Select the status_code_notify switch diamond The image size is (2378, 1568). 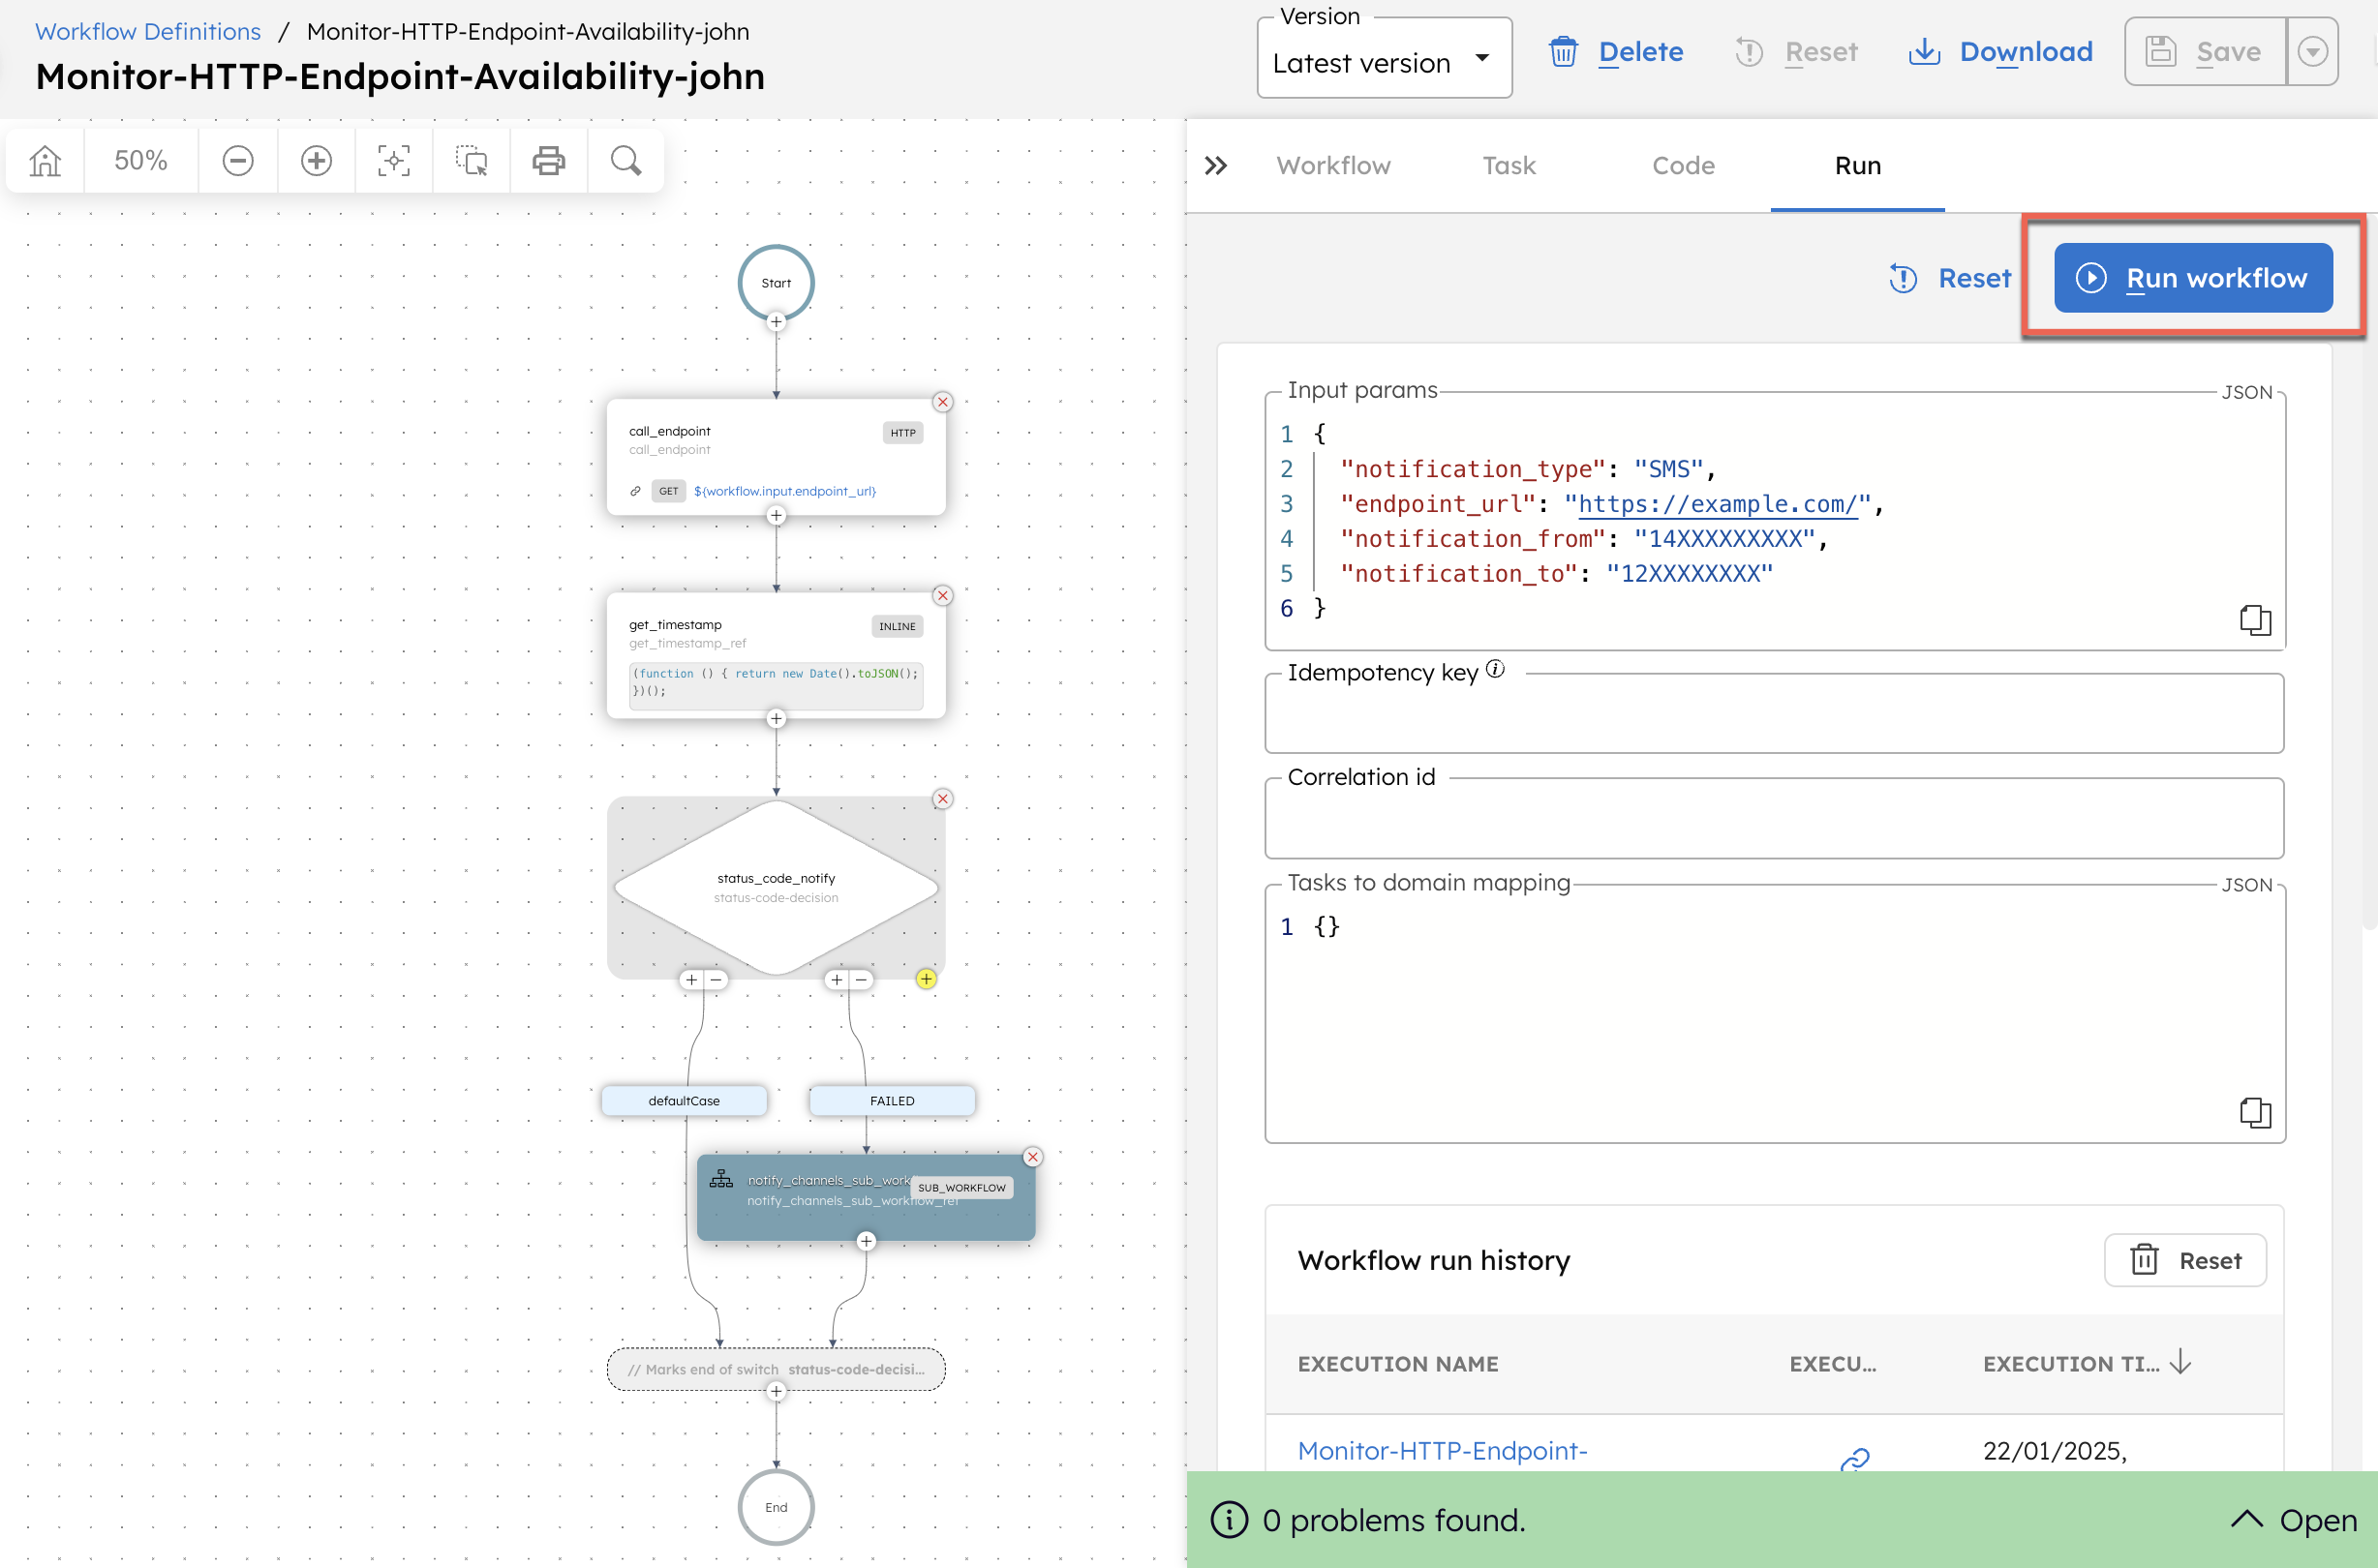coord(777,888)
